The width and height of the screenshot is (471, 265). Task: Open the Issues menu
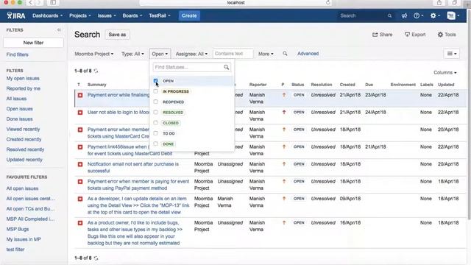click(x=107, y=15)
